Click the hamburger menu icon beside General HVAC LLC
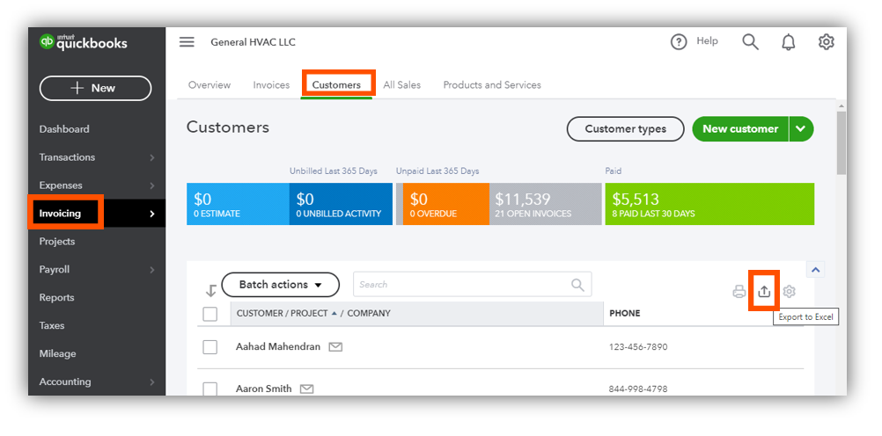 click(187, 42)
